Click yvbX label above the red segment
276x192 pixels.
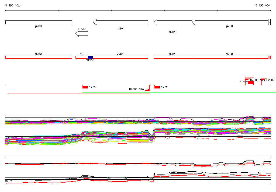coord(120,54)
